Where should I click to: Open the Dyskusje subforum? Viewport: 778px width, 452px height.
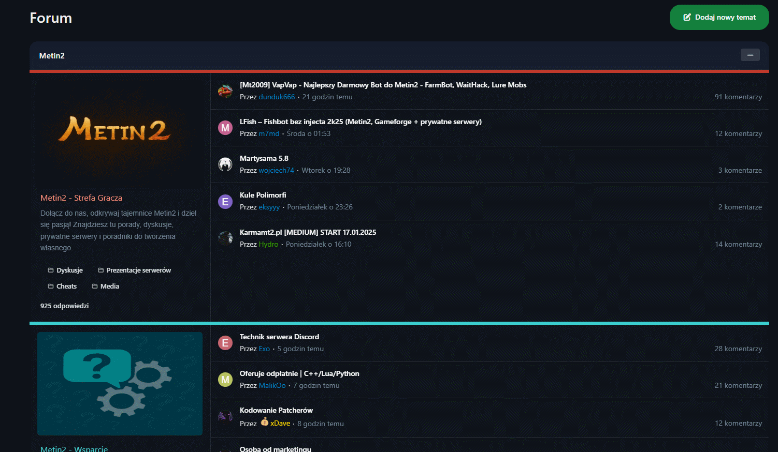click(x=69, y=270)
